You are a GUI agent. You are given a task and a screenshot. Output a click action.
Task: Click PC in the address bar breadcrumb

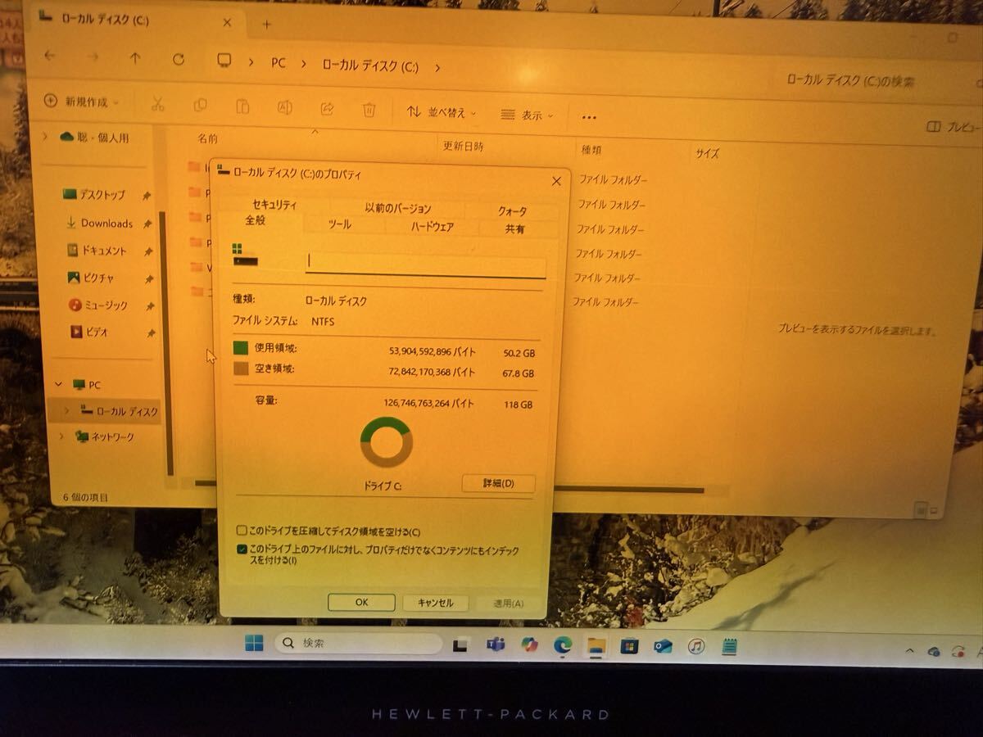tap(279, 63)
